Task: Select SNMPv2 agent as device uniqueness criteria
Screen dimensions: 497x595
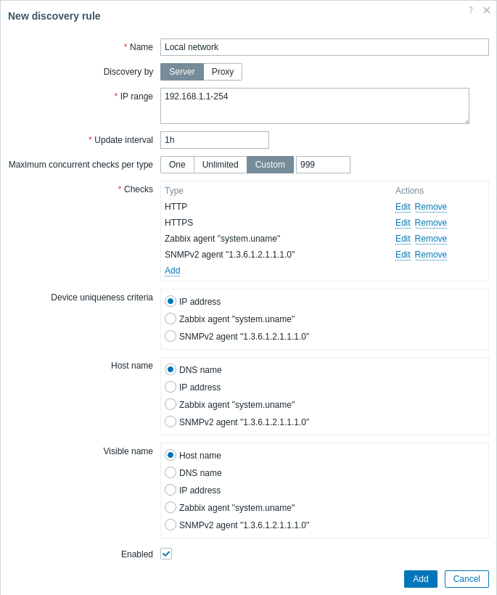Action: (171, 336)
